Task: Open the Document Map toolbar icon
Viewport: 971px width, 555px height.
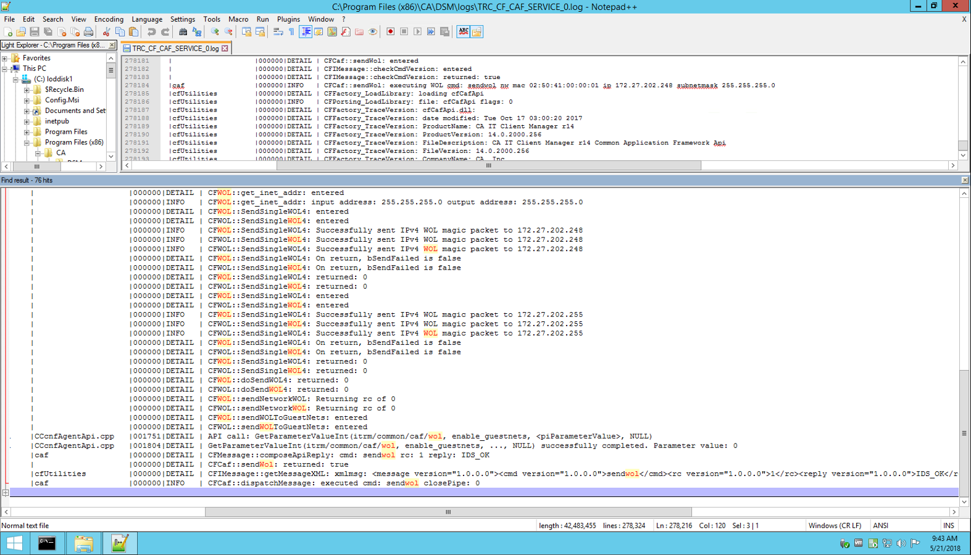Action: 332,31
